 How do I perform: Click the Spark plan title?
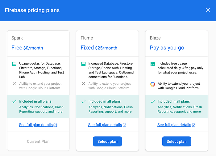point(17,38)
